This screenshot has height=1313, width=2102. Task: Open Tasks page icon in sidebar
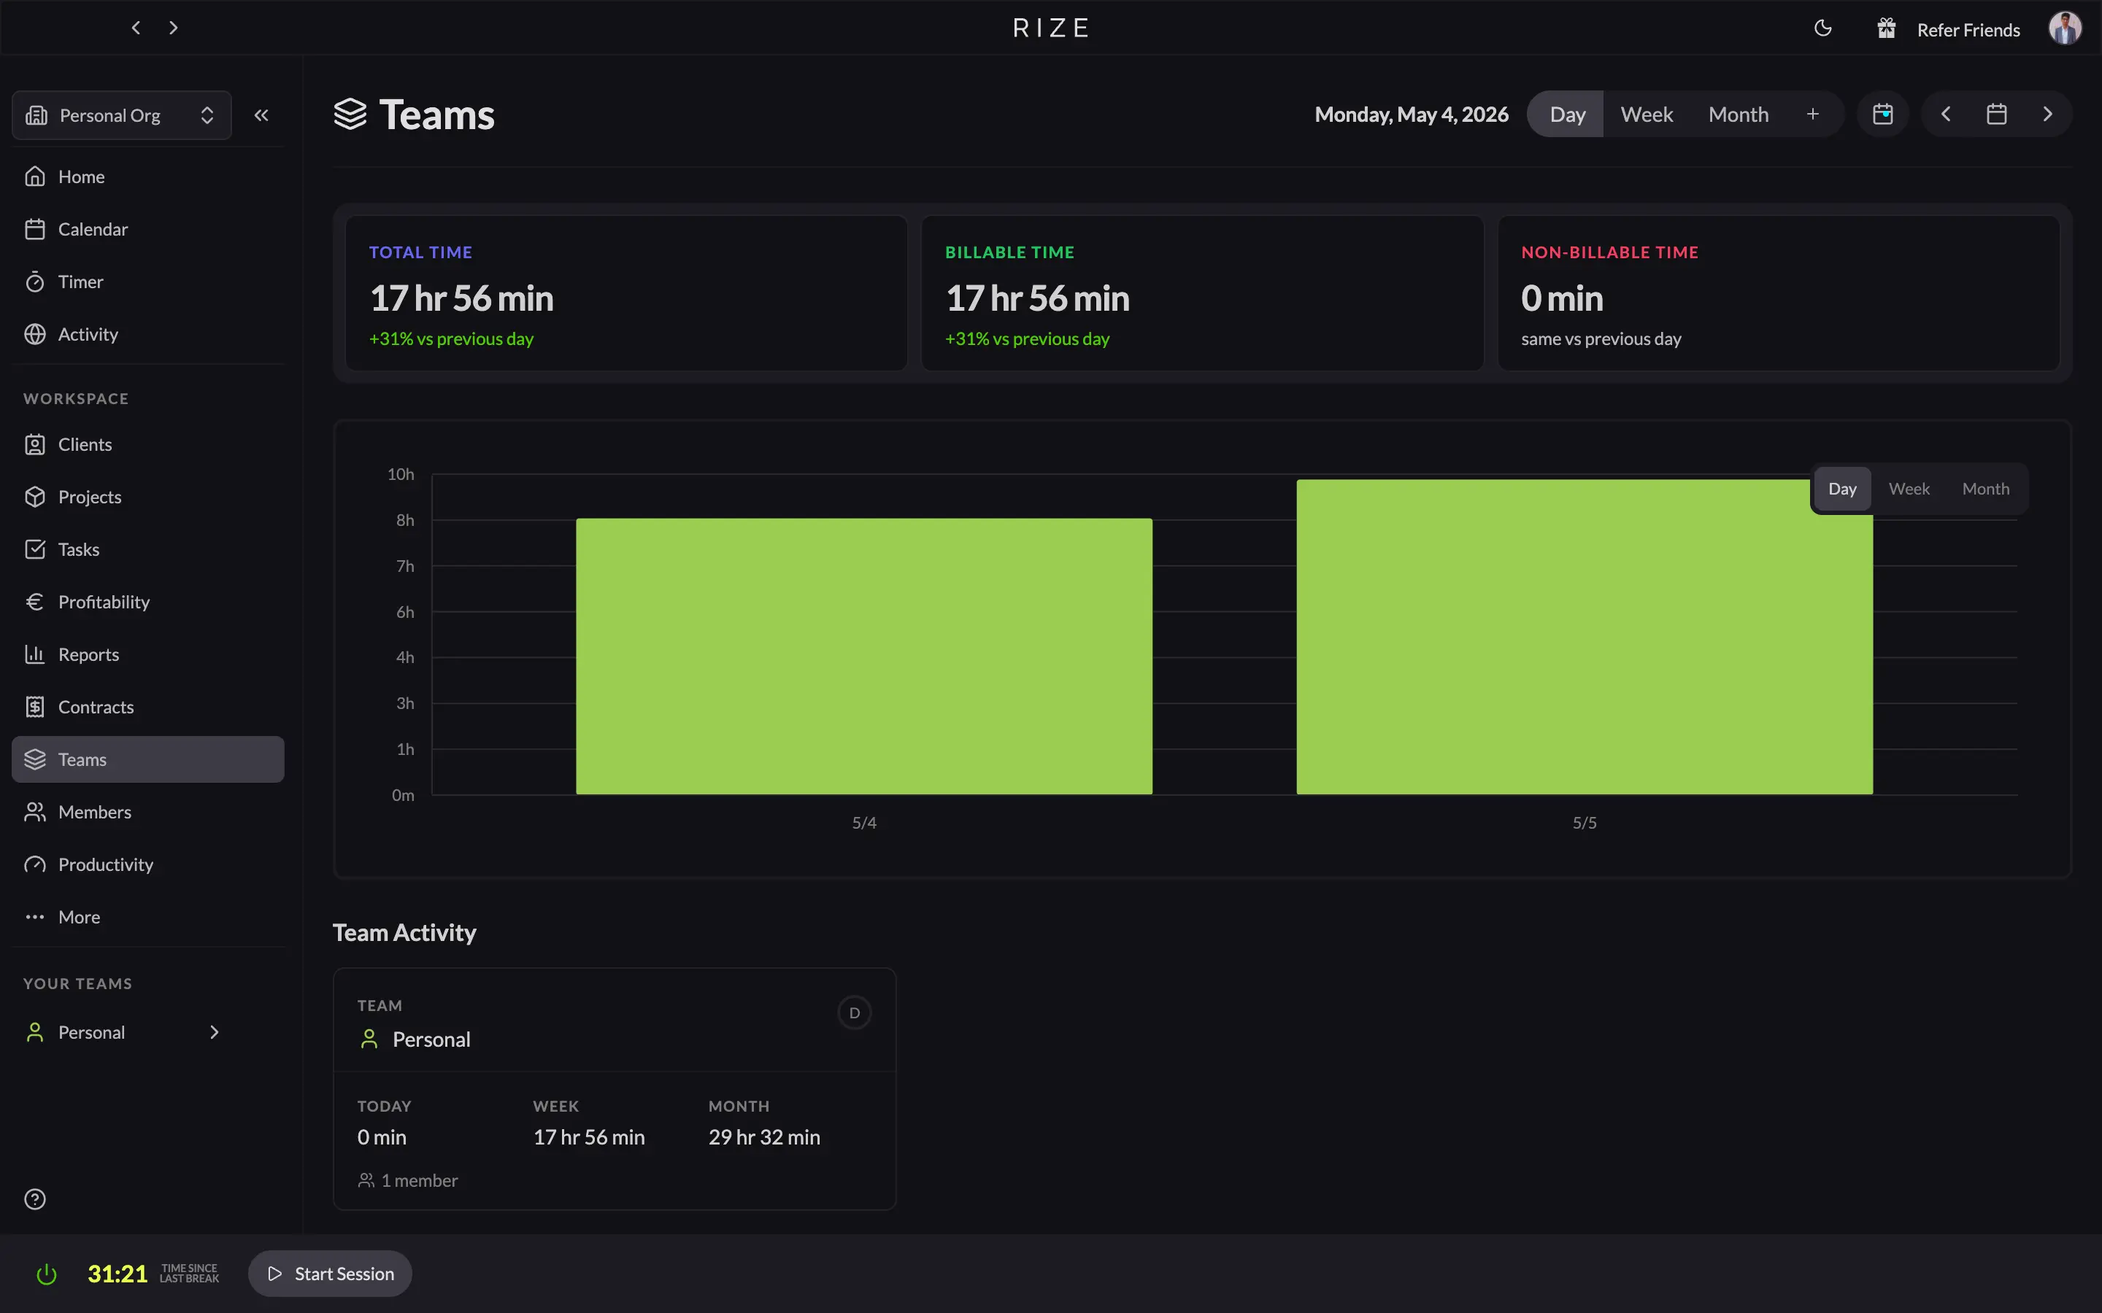[x=35, y=550]
